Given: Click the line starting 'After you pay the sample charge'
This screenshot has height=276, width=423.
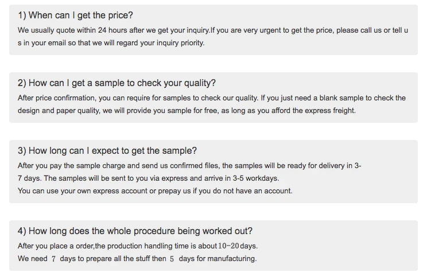Looking at the screenshot, I should click(x=189, y=165).
